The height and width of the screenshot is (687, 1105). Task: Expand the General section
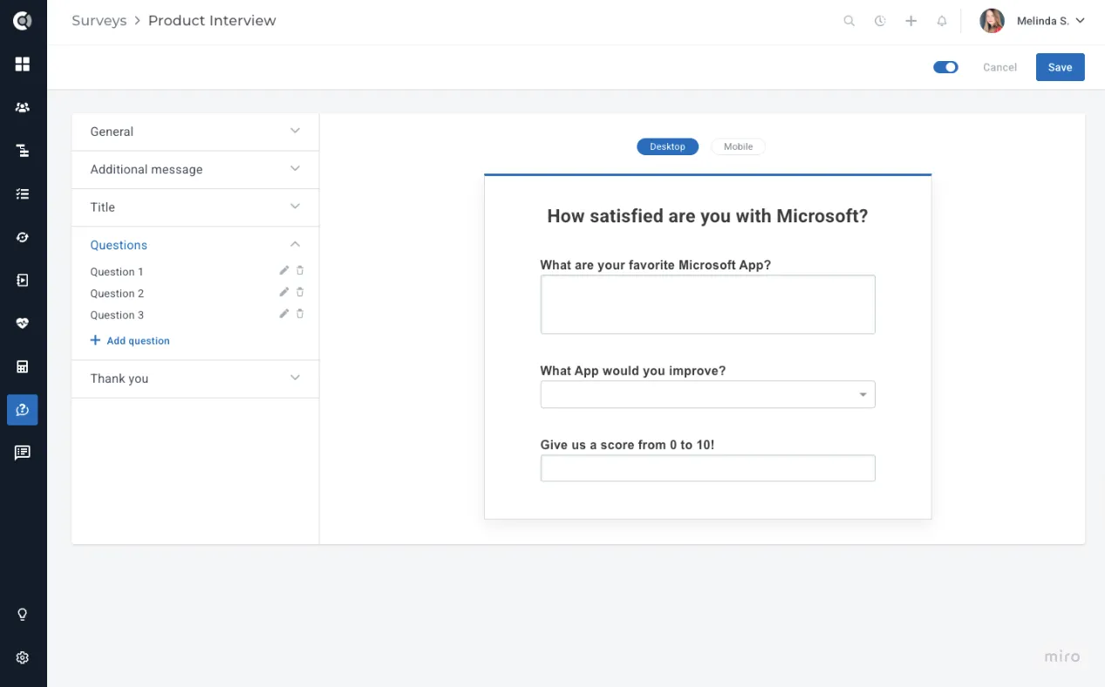(x=195, y=132)
